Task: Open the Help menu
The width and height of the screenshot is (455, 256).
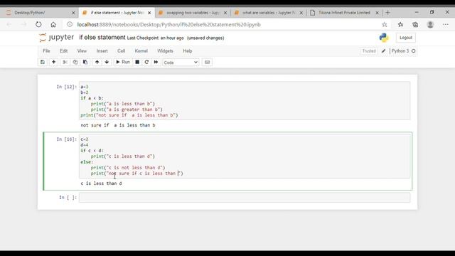Action: pyautogui.click(x=188, y=50)
